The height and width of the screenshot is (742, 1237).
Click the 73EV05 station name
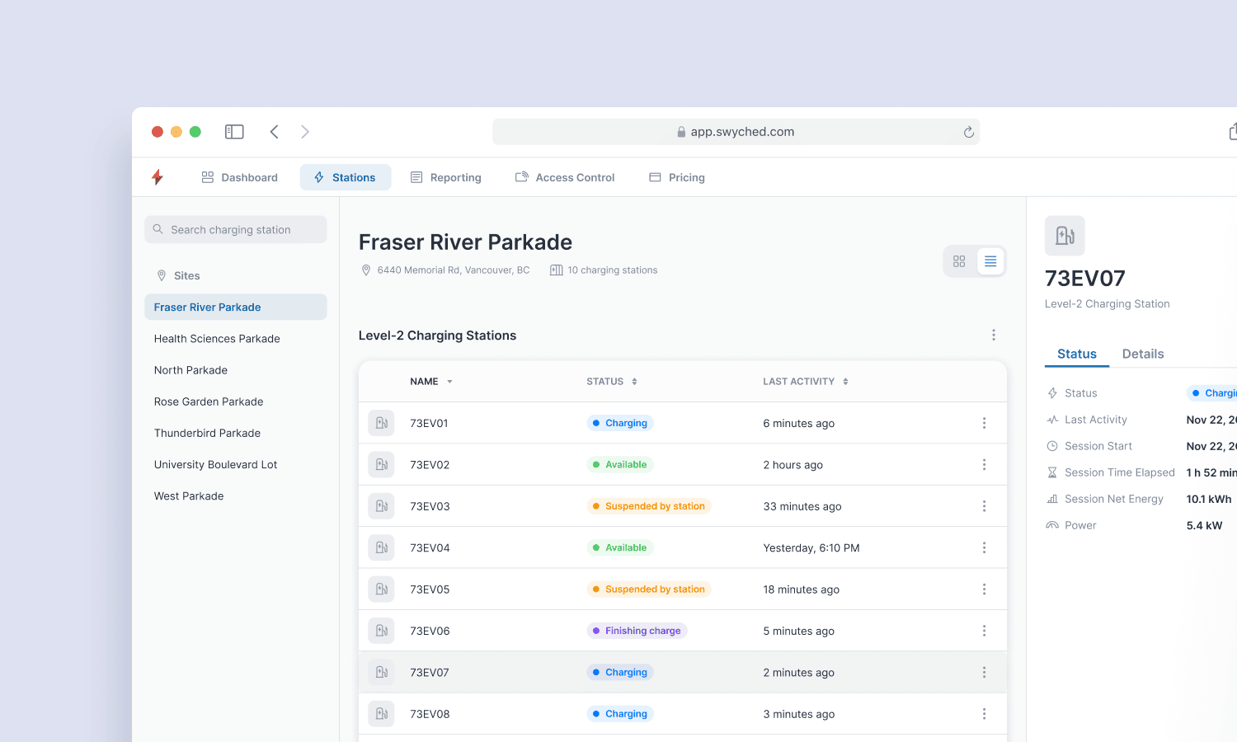point(430,589)
